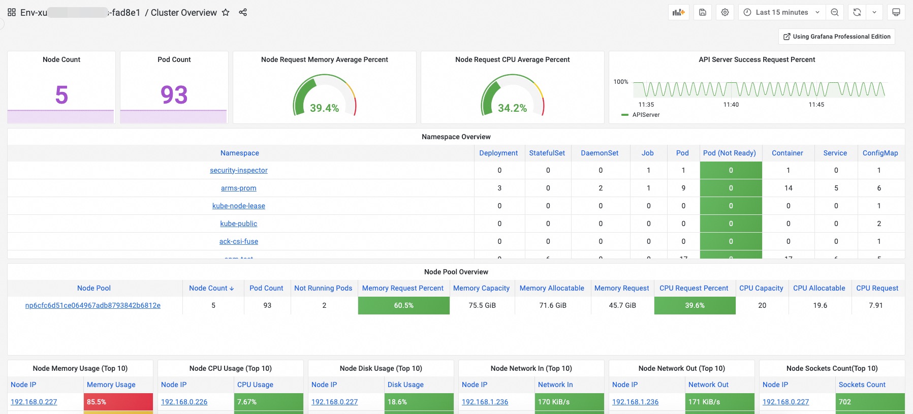
Task: Click the Node Count panel value 5
Action: pos(61,95)
